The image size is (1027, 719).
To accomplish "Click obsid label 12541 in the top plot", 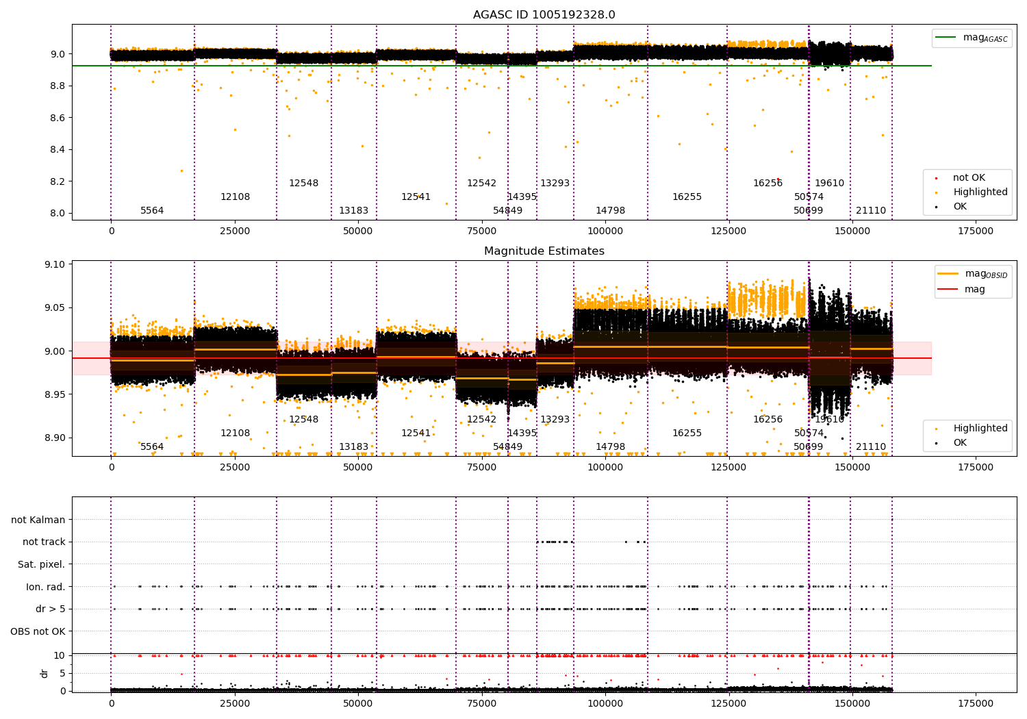I will click(416, 197).
